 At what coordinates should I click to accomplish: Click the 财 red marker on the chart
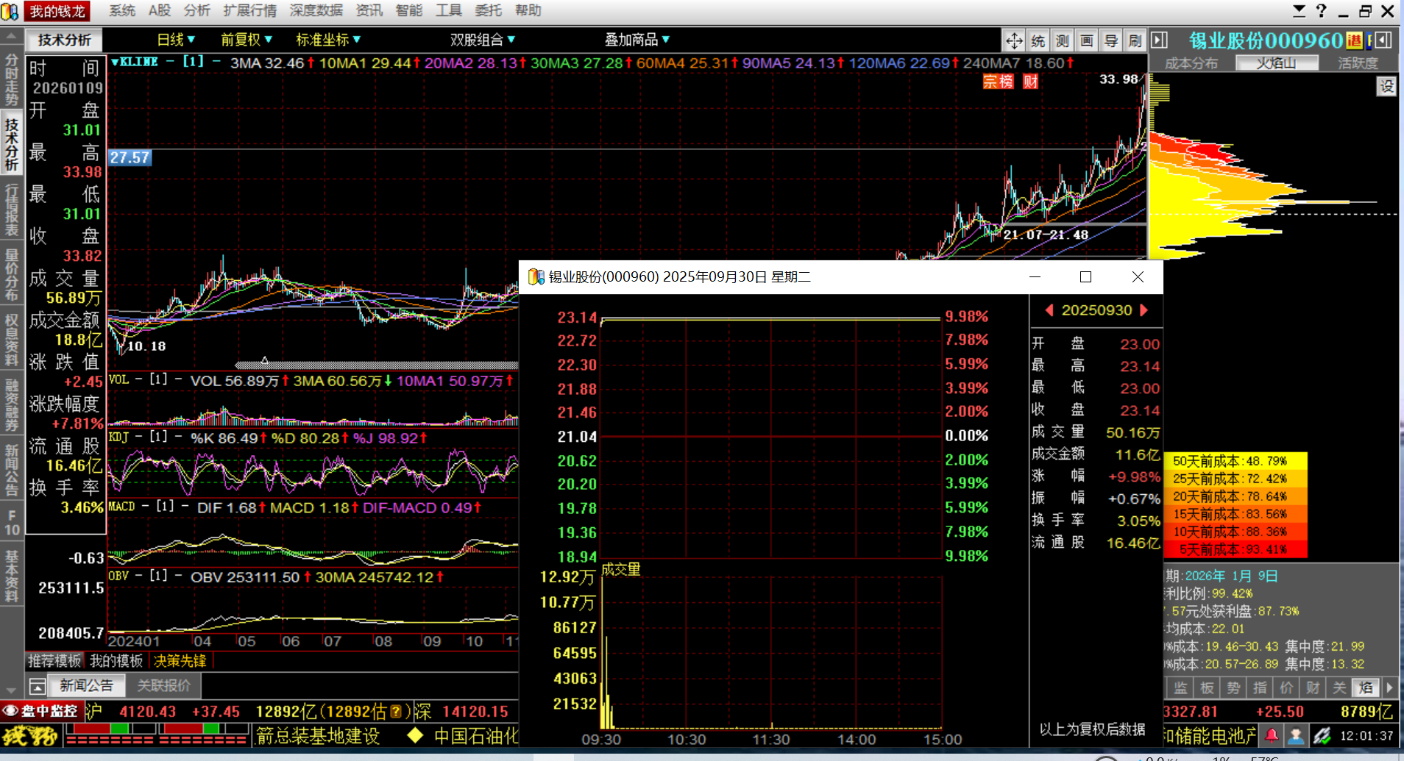[x=1030, y=82]
